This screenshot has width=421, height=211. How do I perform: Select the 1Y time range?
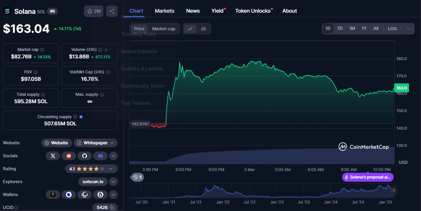pyautogui.click(x=364, y=29)
